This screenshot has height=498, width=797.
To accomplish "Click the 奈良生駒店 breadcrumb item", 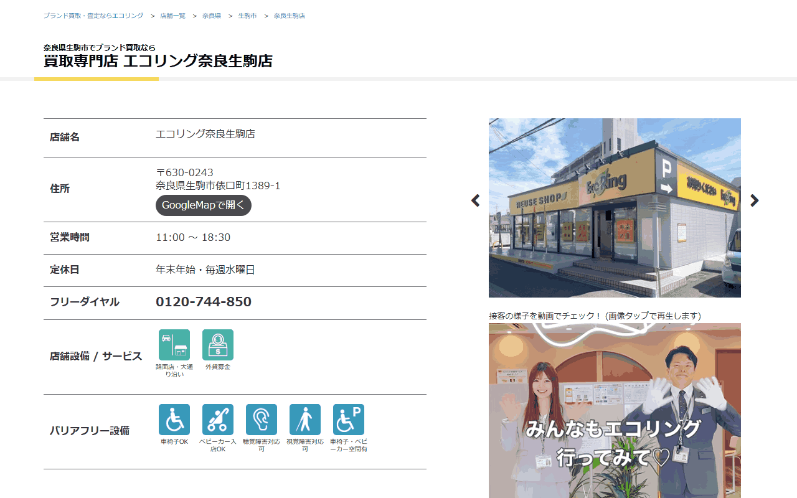I will click(x=290, y=16).
